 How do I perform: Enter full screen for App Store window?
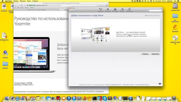pos(161,8)
